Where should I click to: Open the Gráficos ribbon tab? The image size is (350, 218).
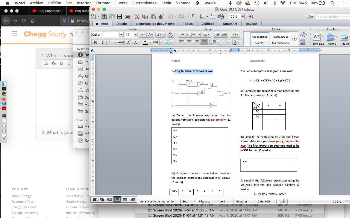click(208, 24)
